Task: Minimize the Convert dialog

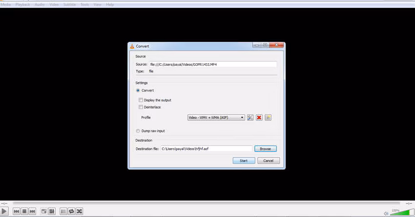Action: coord(257,45)
